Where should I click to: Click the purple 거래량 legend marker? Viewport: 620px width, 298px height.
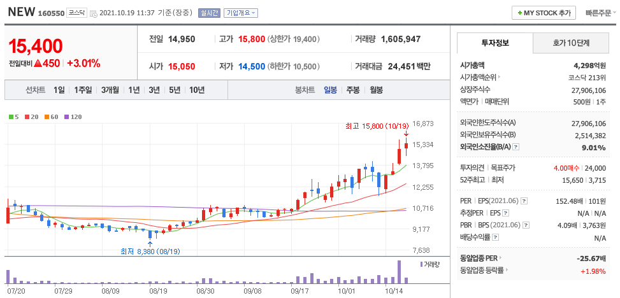(x=421, y=264)
